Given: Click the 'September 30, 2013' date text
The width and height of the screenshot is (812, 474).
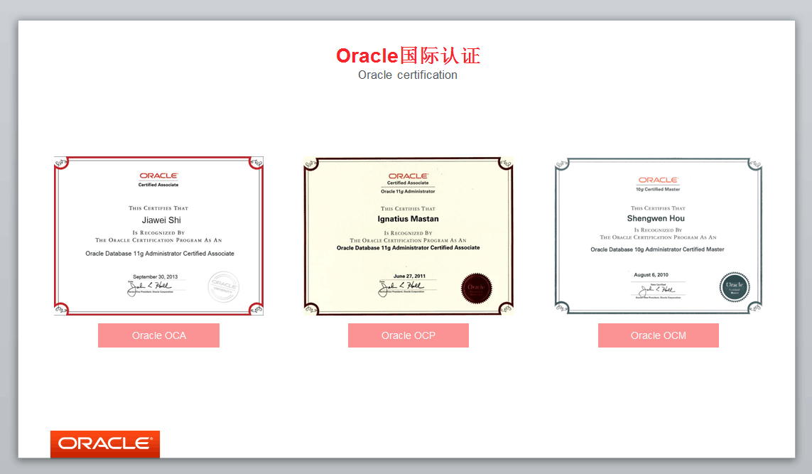Looking at the screenshot, I should pos(156,276).
